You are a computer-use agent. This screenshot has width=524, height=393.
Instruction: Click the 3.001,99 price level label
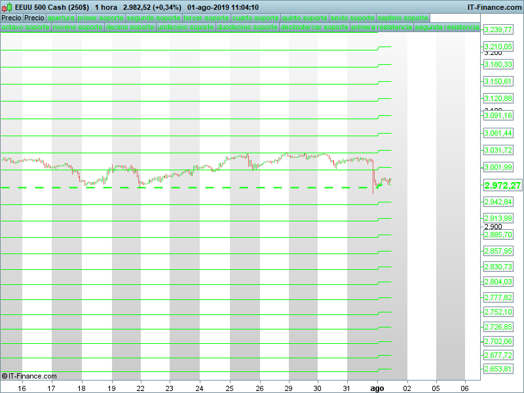tap(498, 167)
